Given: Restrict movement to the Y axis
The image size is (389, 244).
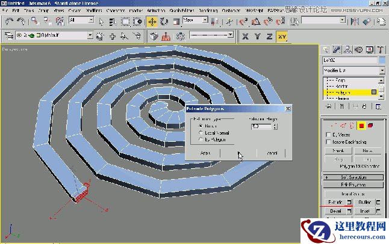Looking at the screenshot, I should [257, 37].
